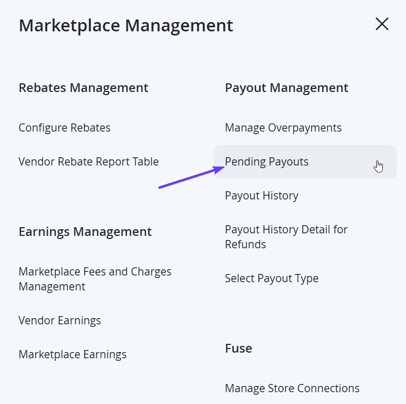This screenshot has height=404, width=406.
Task: View Marketplace Earnings
Action: pos(72,355)
